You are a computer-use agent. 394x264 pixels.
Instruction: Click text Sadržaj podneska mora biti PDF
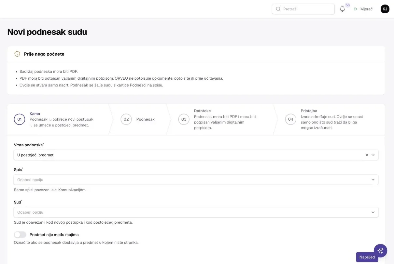tap(49, 72)
